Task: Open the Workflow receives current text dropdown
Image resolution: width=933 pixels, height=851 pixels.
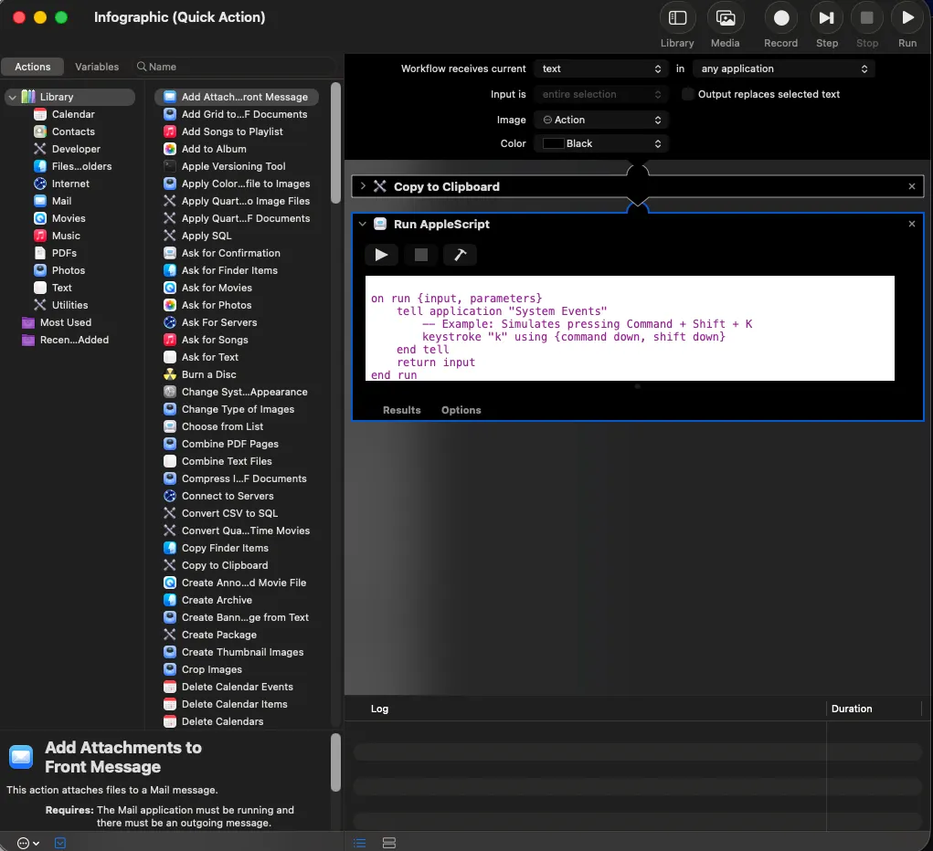Action: [x=601, y=68]
